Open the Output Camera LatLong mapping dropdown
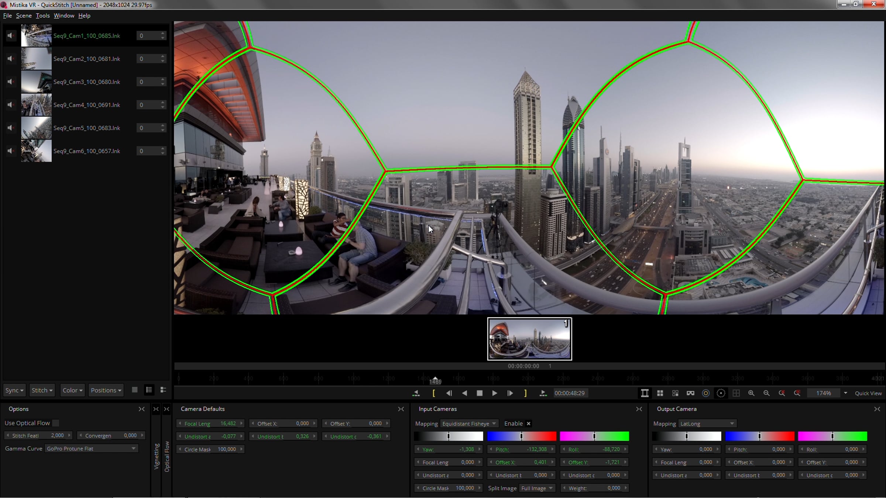This screenshot has height=498, width=886. (707, 423)
